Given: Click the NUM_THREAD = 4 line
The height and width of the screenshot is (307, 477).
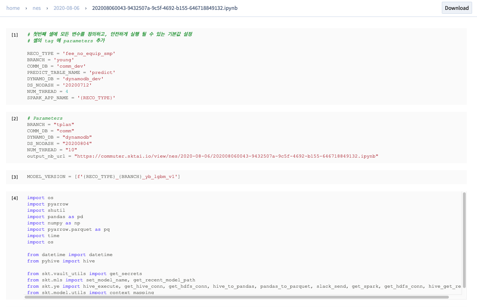Looking at the screenshot, I should (x=47, y=91).
